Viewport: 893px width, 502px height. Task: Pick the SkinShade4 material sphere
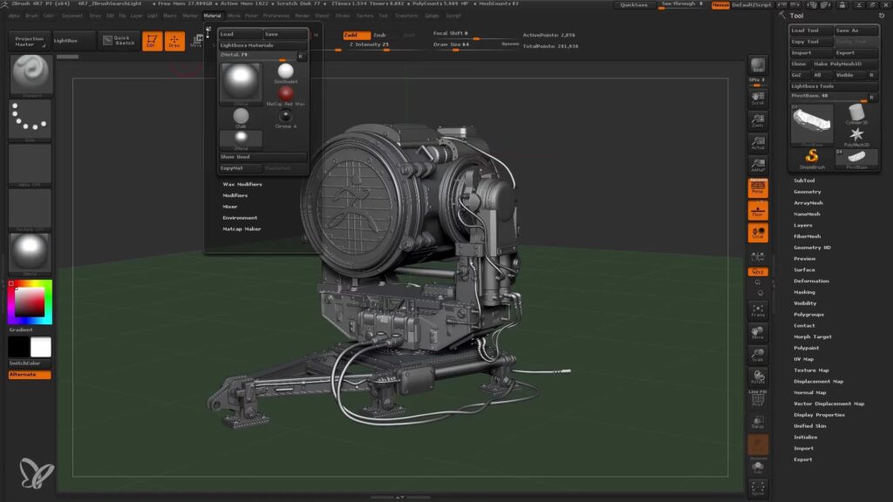tap(285, 71)
